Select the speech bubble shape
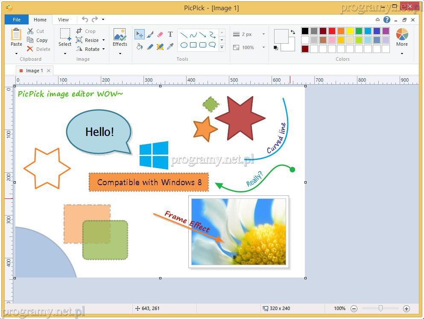The height and width of the screenshot is (319, 424). tap(212, 45)
